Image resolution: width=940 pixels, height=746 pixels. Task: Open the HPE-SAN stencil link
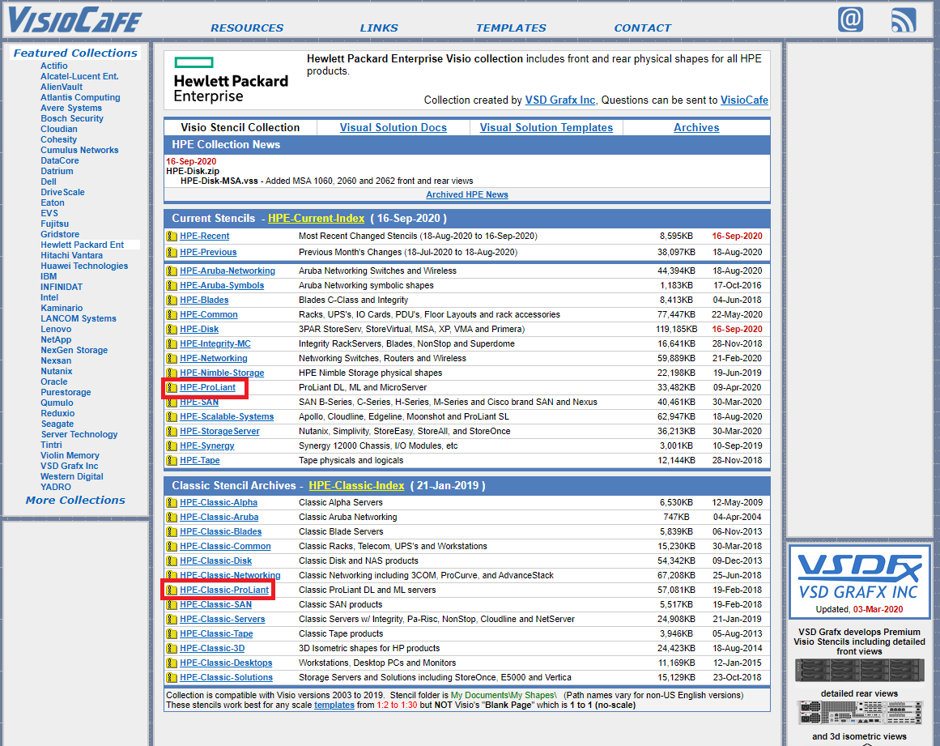[x=199, y=403]
